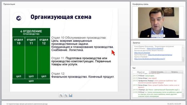Click the 4 ОТДЕЛЕНИЕ производство header
This screenshot has width=187, height=105.
click(31, 32)
